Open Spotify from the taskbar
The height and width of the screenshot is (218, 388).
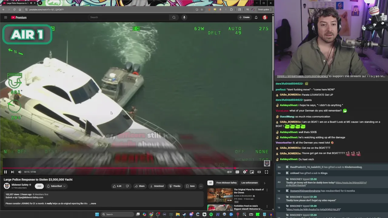[x=211, y=214]
